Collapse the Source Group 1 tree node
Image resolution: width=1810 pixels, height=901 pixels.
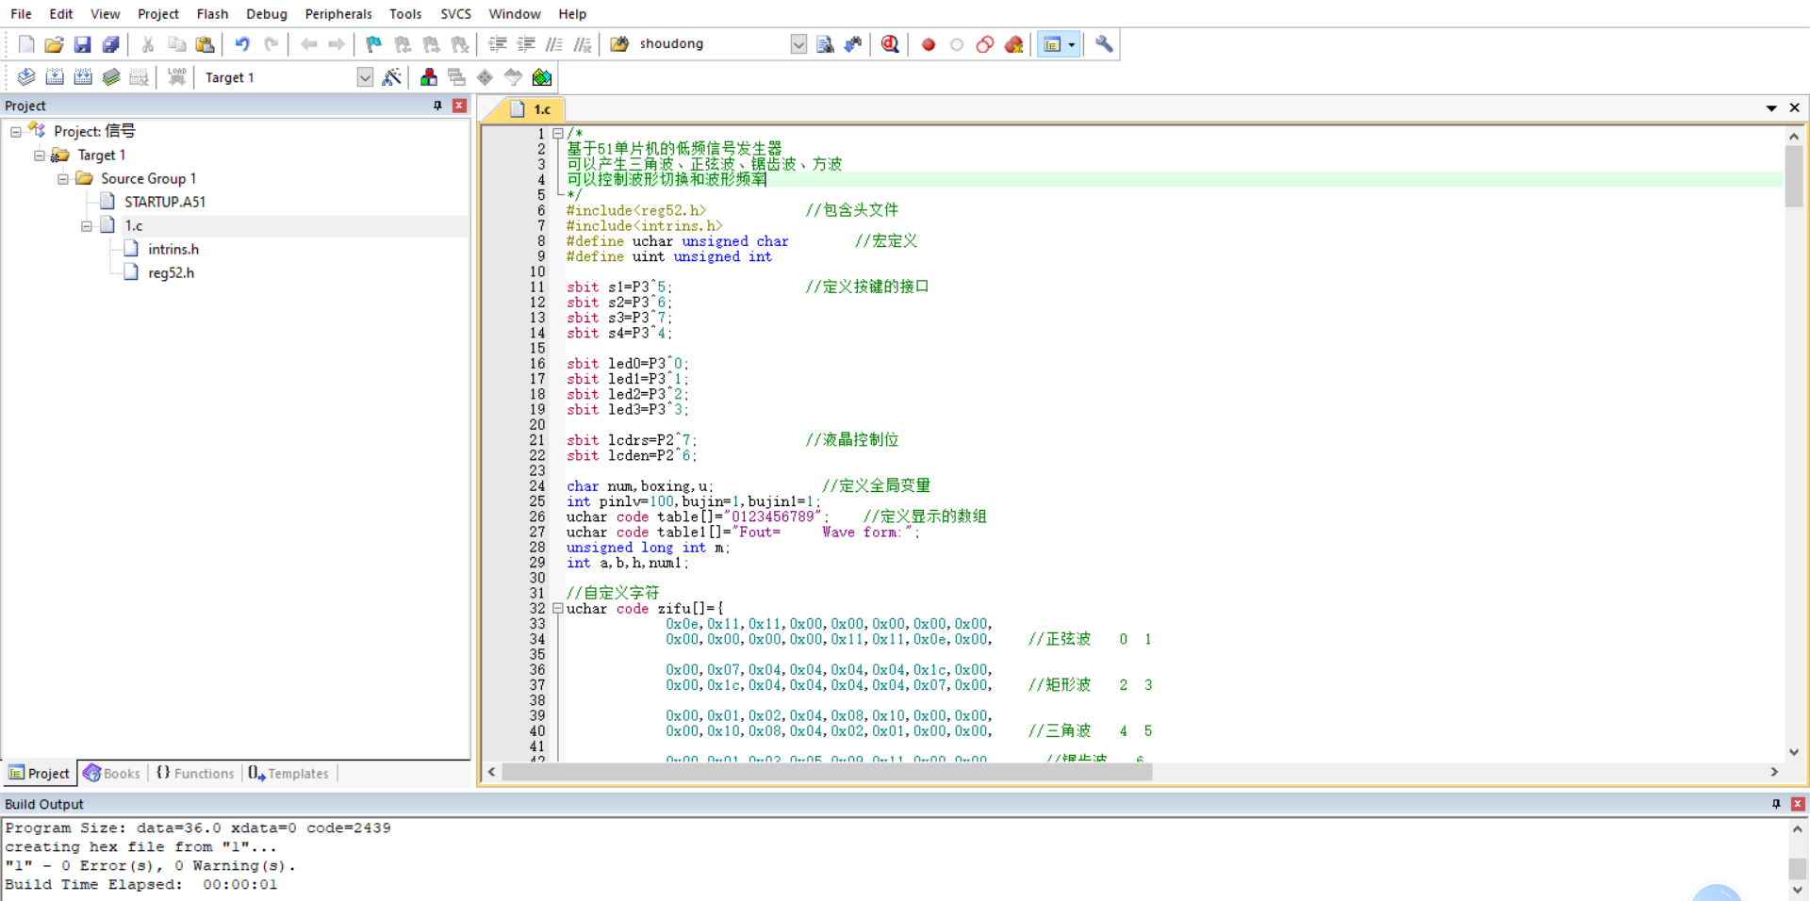tap(62, 179)
